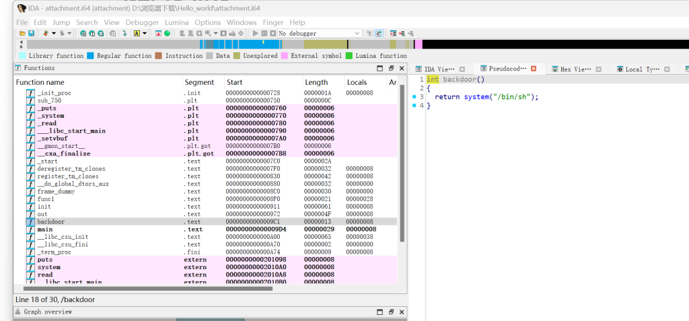Click the save database floppy icon
This screenshot has height=321, width=689.
pos(31,33)
